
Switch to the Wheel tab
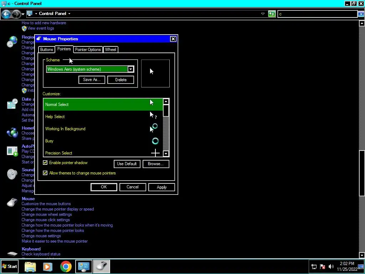pyautogui.click(x=110, y=49)
